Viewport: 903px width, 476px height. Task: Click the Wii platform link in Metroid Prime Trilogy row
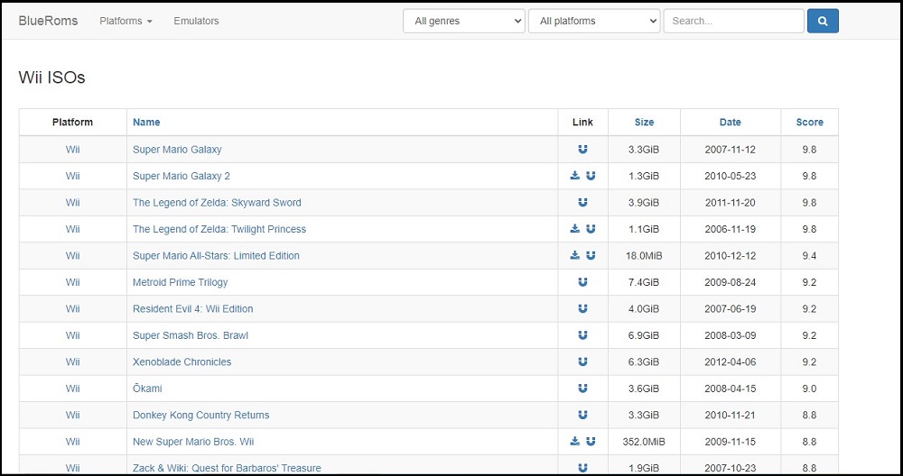click(x=72, y=282)
